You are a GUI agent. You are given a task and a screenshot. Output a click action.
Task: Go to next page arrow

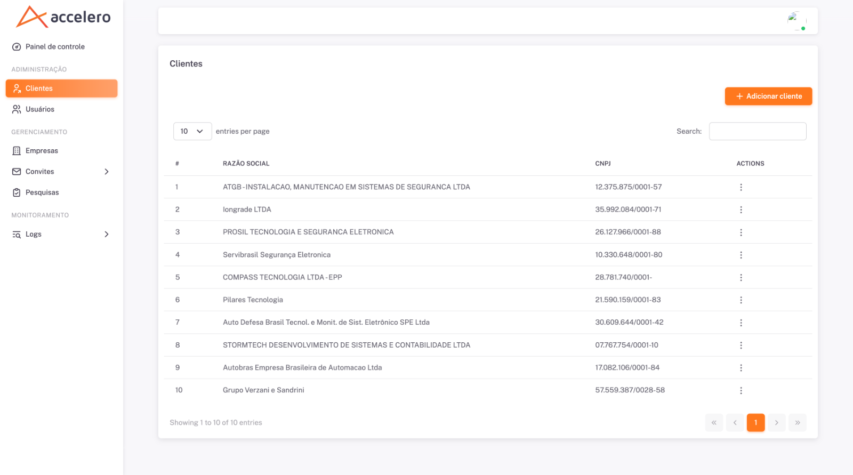776,423
